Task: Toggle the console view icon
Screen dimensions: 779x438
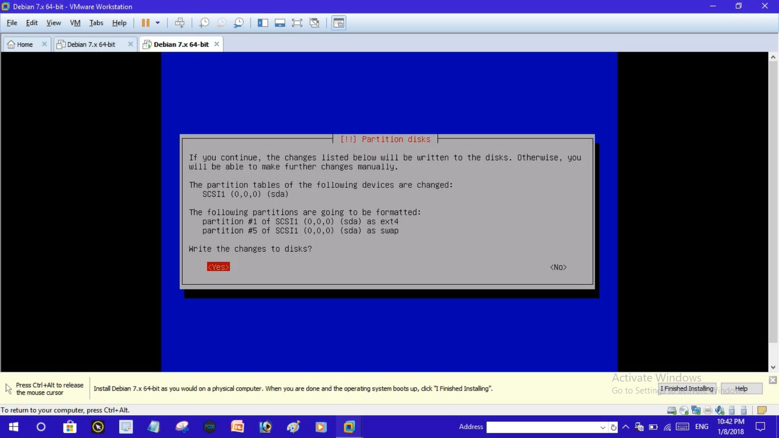Action: click(339, 23)
